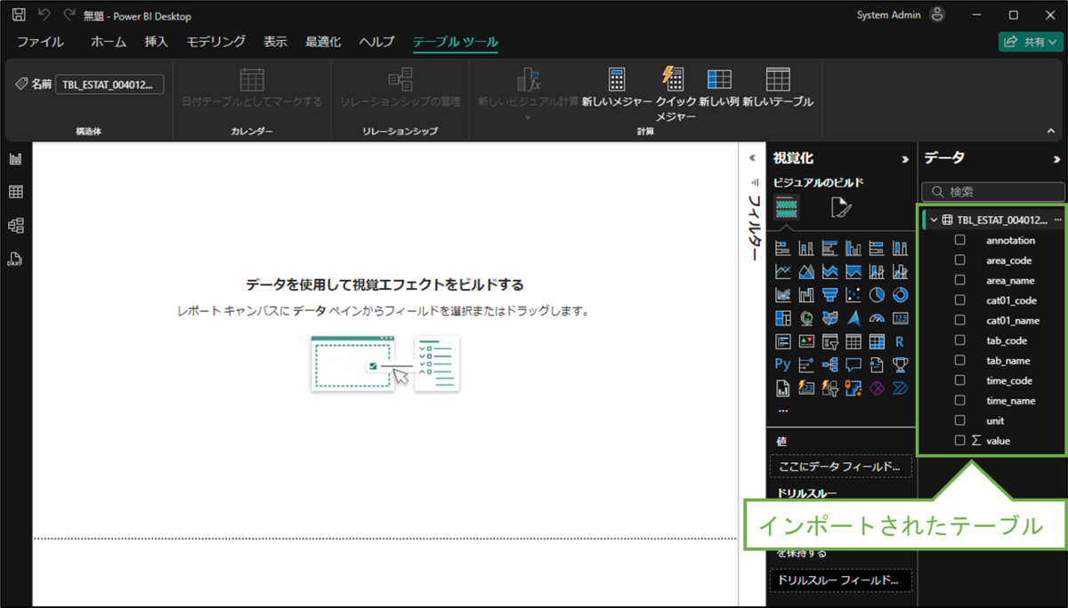Image resolution: width=1068 pixels, height=608 pixels.
Task: Check the time_name field
Action: [x=960, y=400]
